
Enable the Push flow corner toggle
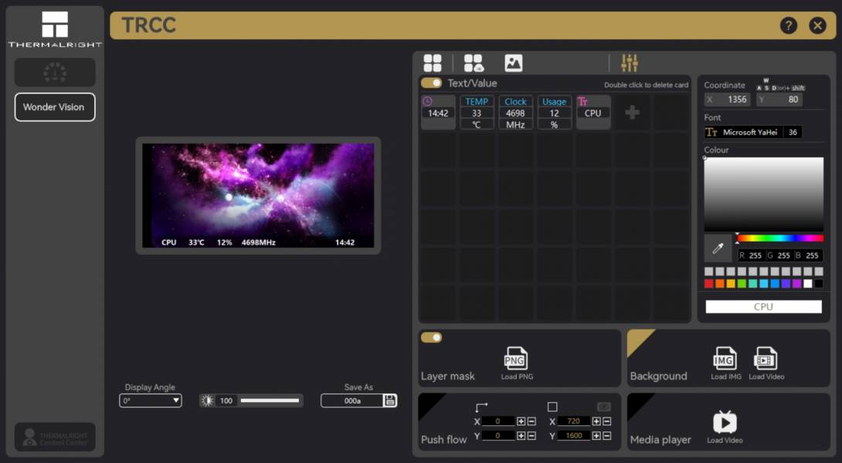coord(431,406)
